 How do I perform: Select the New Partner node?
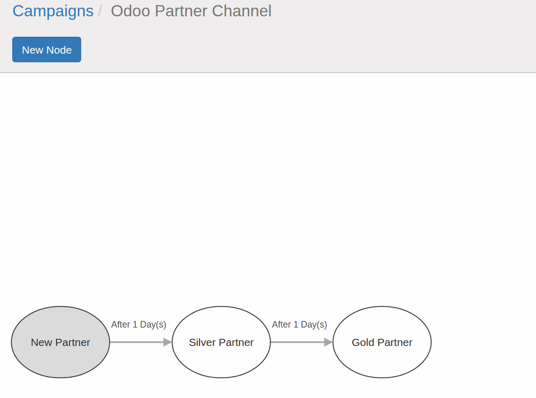60,357
